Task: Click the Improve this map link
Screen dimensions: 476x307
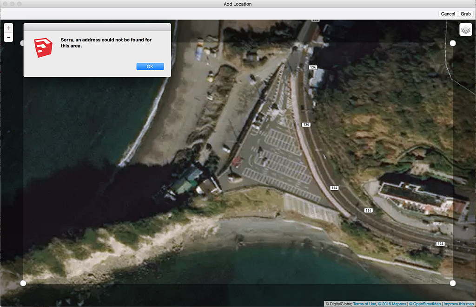Action: [459, 303]
